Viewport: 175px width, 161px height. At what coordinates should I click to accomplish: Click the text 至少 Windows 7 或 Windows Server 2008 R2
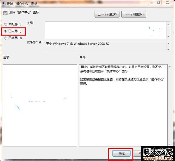coord(78,44)
